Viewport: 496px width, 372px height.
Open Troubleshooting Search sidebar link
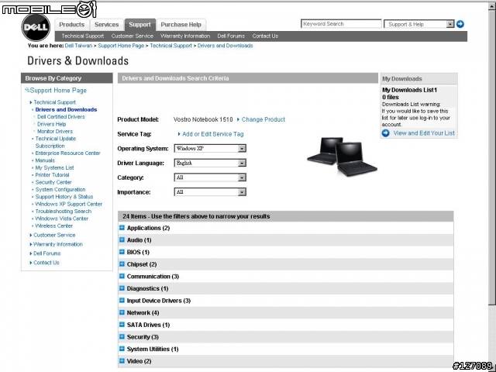(x=64, y=212)
